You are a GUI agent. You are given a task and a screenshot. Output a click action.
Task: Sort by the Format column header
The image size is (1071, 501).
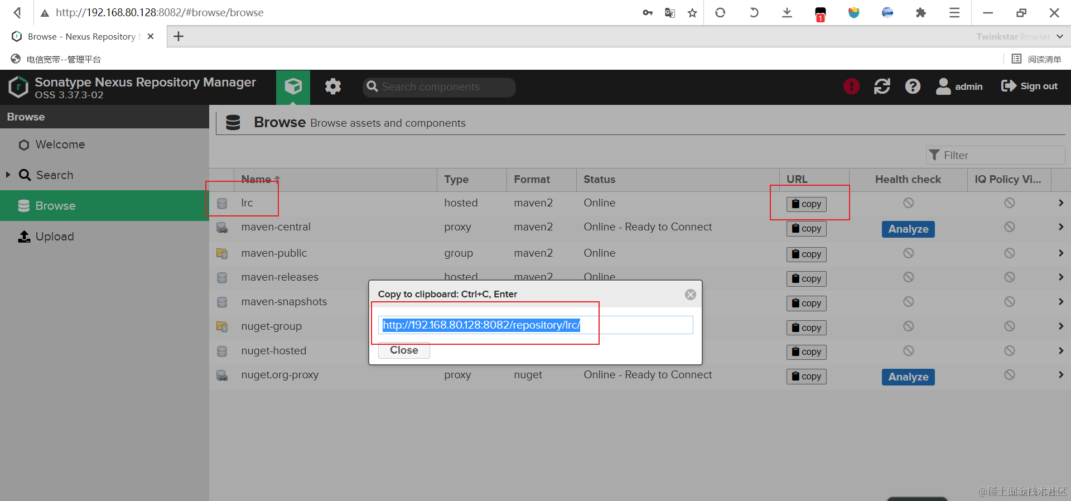[x=541, y=179]
